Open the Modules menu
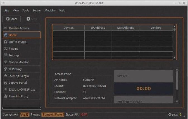This screenshot has height=119, width=188. [x=50, y=11]
